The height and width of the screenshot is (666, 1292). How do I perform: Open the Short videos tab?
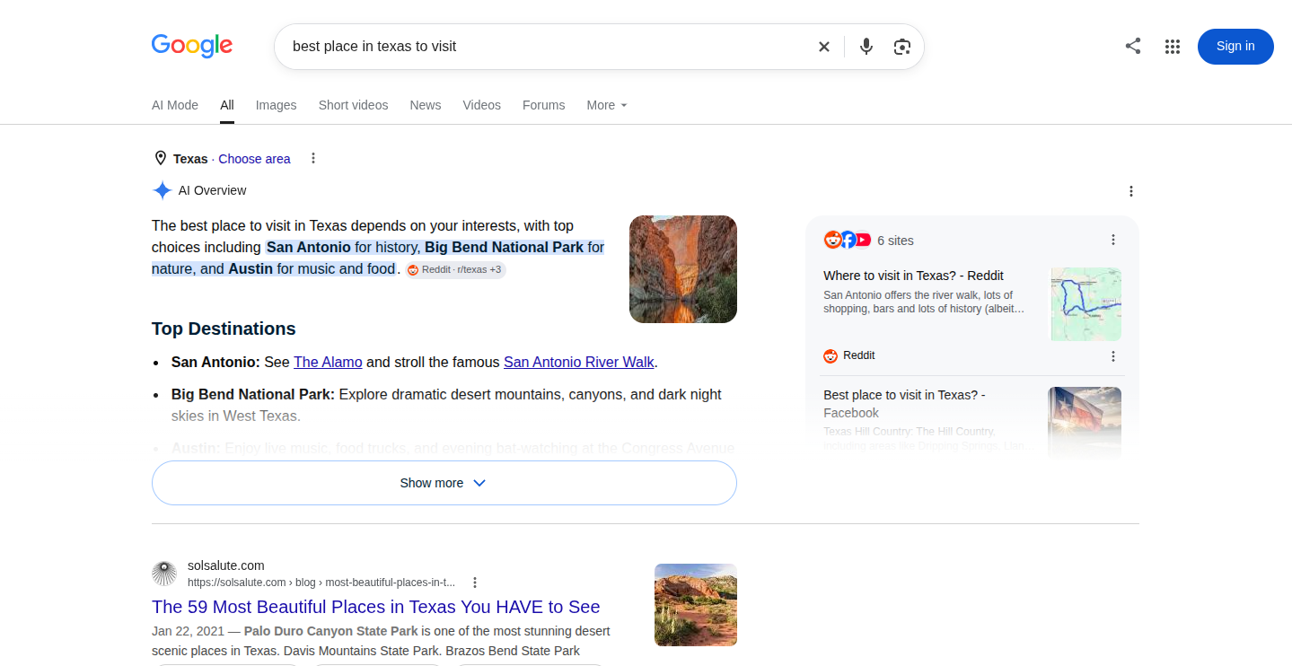pos(353,105)
